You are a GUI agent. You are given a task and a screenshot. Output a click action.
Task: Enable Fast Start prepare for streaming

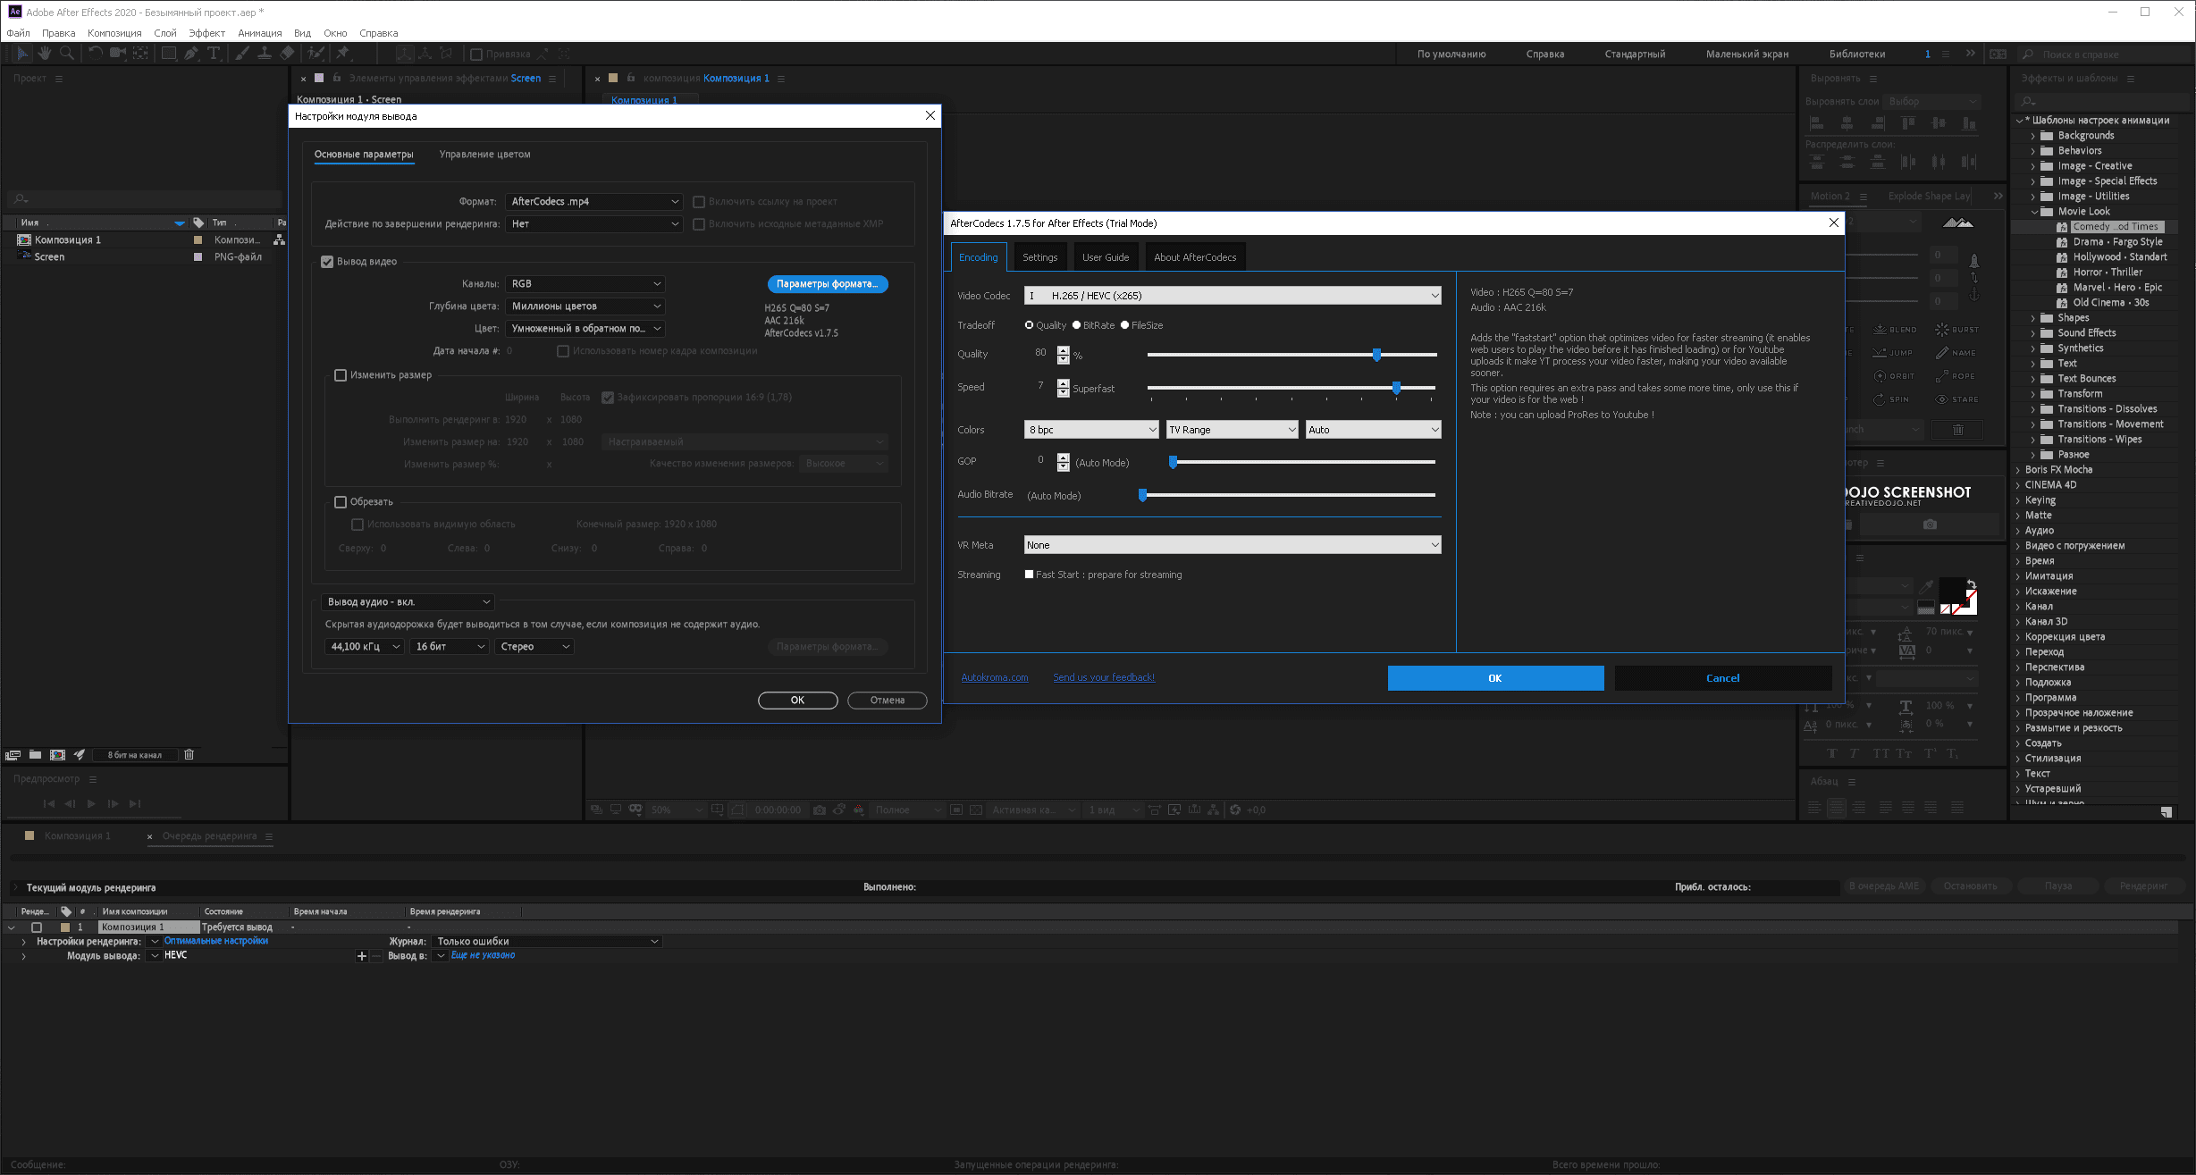1029,575
